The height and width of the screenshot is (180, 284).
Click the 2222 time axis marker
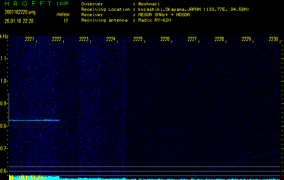[56, 39]
